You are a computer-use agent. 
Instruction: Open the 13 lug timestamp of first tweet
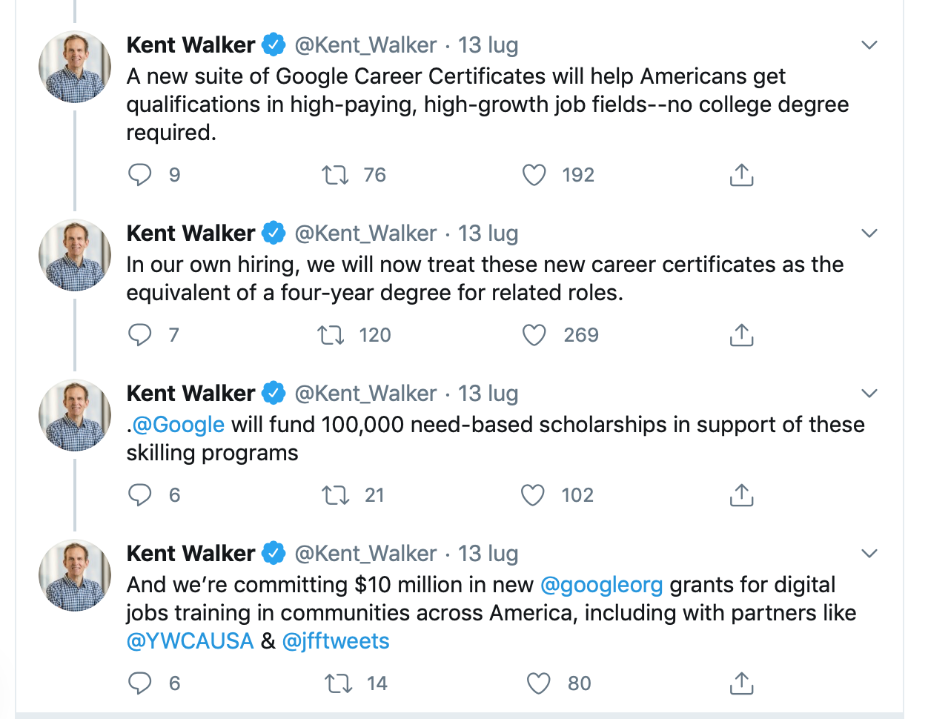click(x=488, y=45)
